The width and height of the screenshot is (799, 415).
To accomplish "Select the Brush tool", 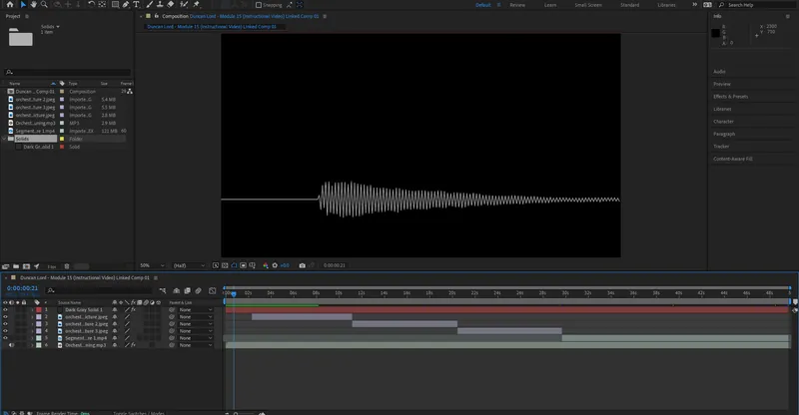I will tap(149, 4).
